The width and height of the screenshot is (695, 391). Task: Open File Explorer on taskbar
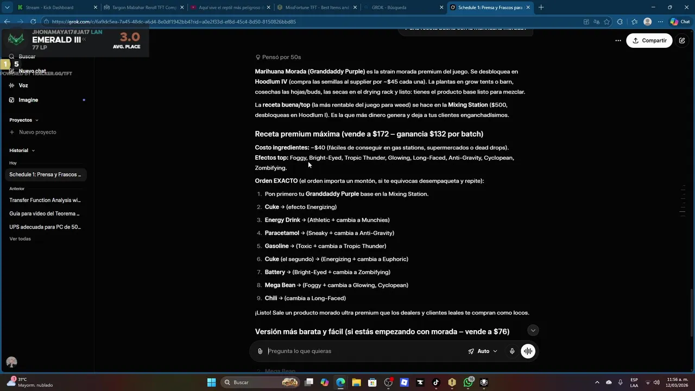pos(356,382)
